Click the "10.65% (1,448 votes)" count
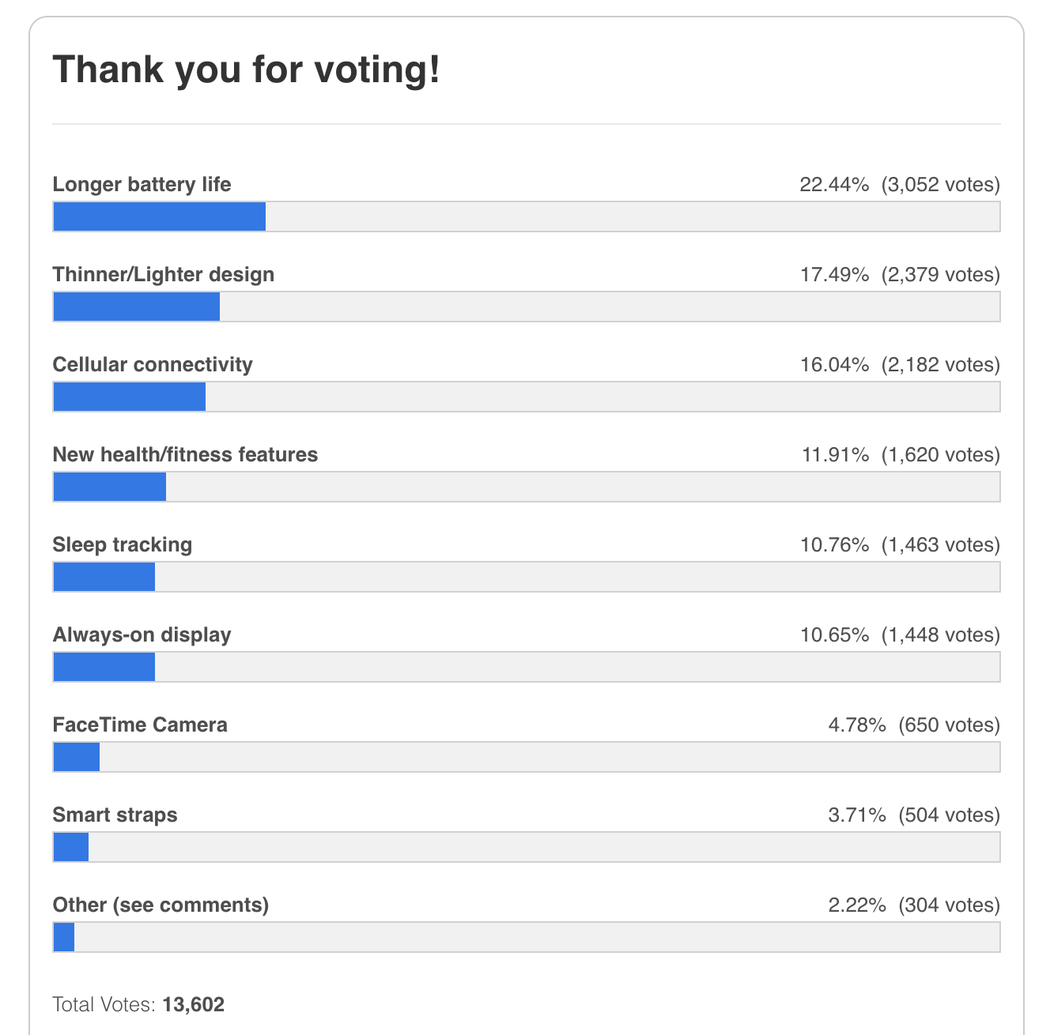The height and width of the screenshot is (1035, 1050). point(899,635)
